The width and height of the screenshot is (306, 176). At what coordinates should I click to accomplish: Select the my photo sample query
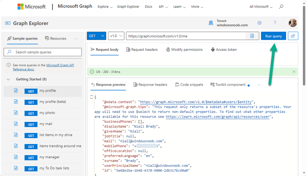tap(43, 113)
